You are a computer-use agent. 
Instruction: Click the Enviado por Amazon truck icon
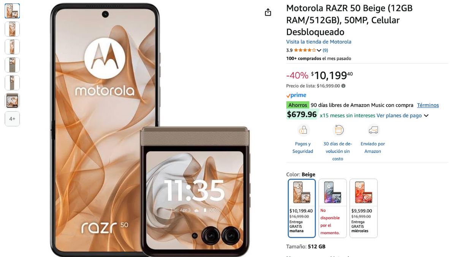pyautogui.click(x=373, y=131)
